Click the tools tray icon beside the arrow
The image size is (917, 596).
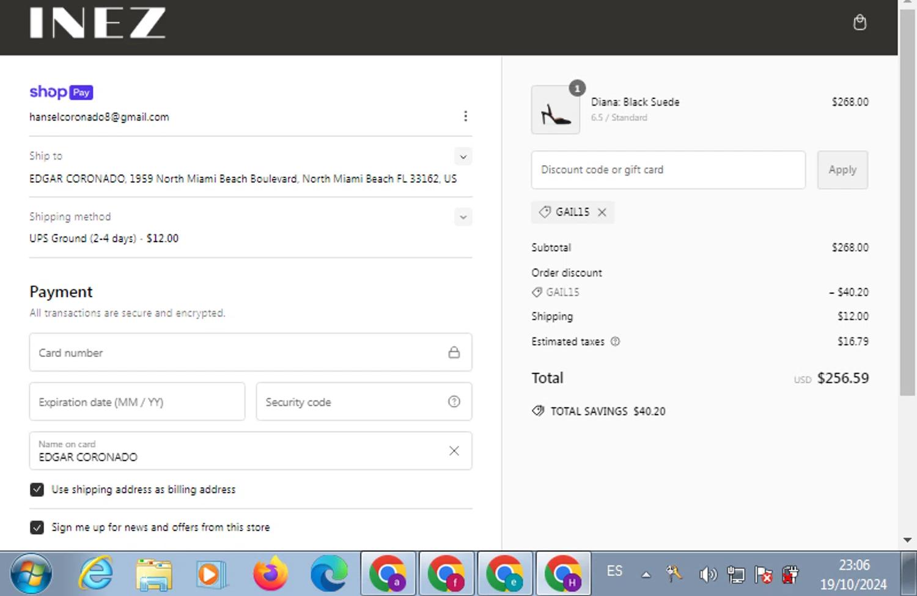coord(674,573)
